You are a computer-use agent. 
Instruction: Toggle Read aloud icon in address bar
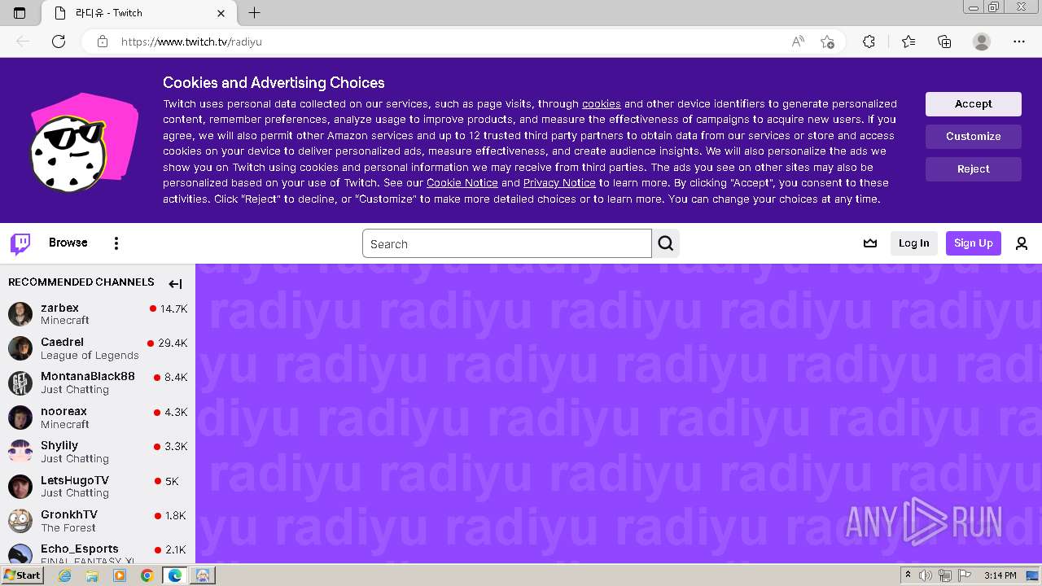click(x=798, y=42)
